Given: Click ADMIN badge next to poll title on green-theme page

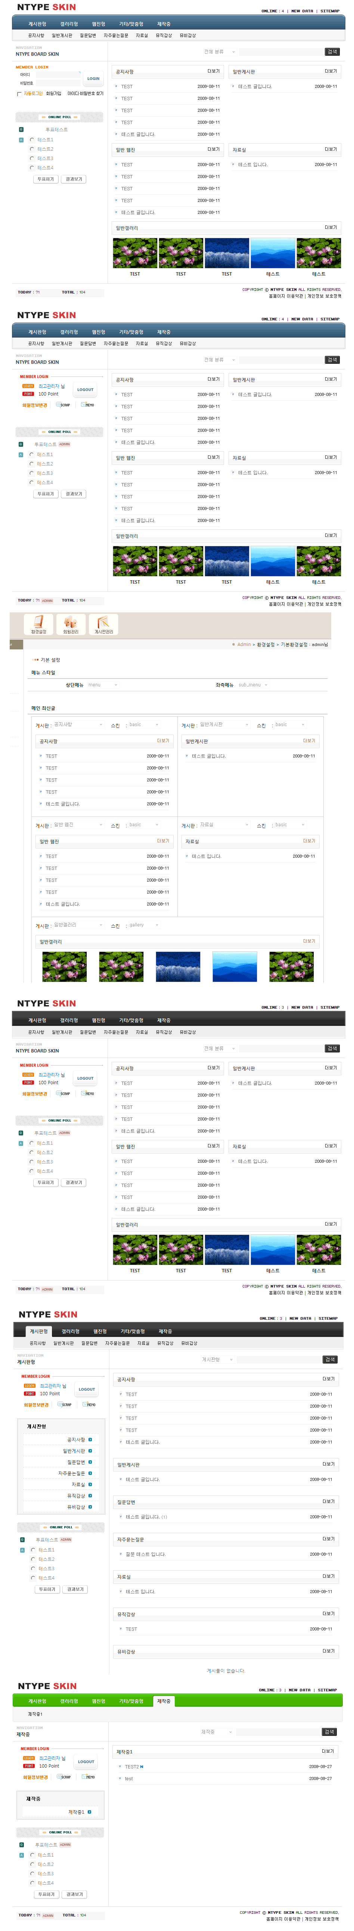Looking at the screenshot, I should click(x=65, y=1844).
